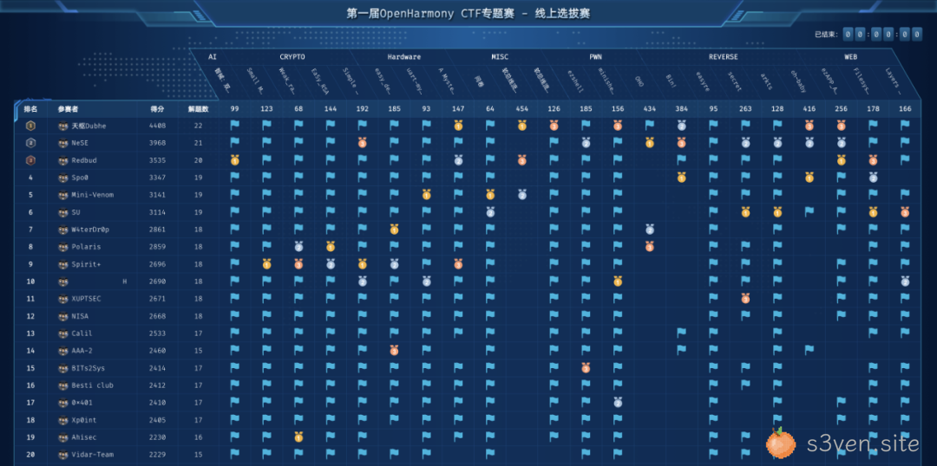Click W4terDr0p's gold medal in easy_de column
The height and width of the screenshot is (466, 937).
(x=395, y=230)
